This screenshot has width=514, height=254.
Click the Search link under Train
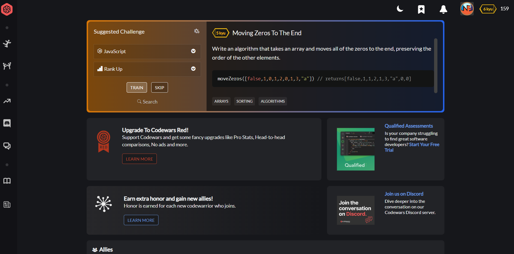(x=147, y=102)
